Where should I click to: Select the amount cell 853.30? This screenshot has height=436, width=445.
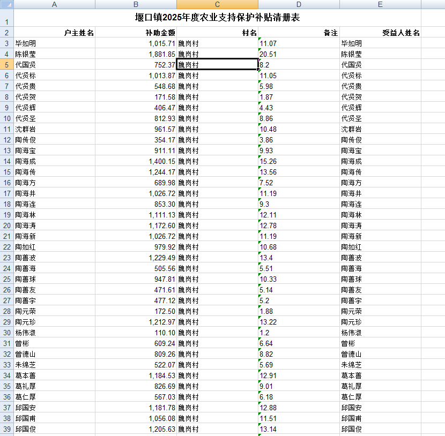(x=136, y=204)
